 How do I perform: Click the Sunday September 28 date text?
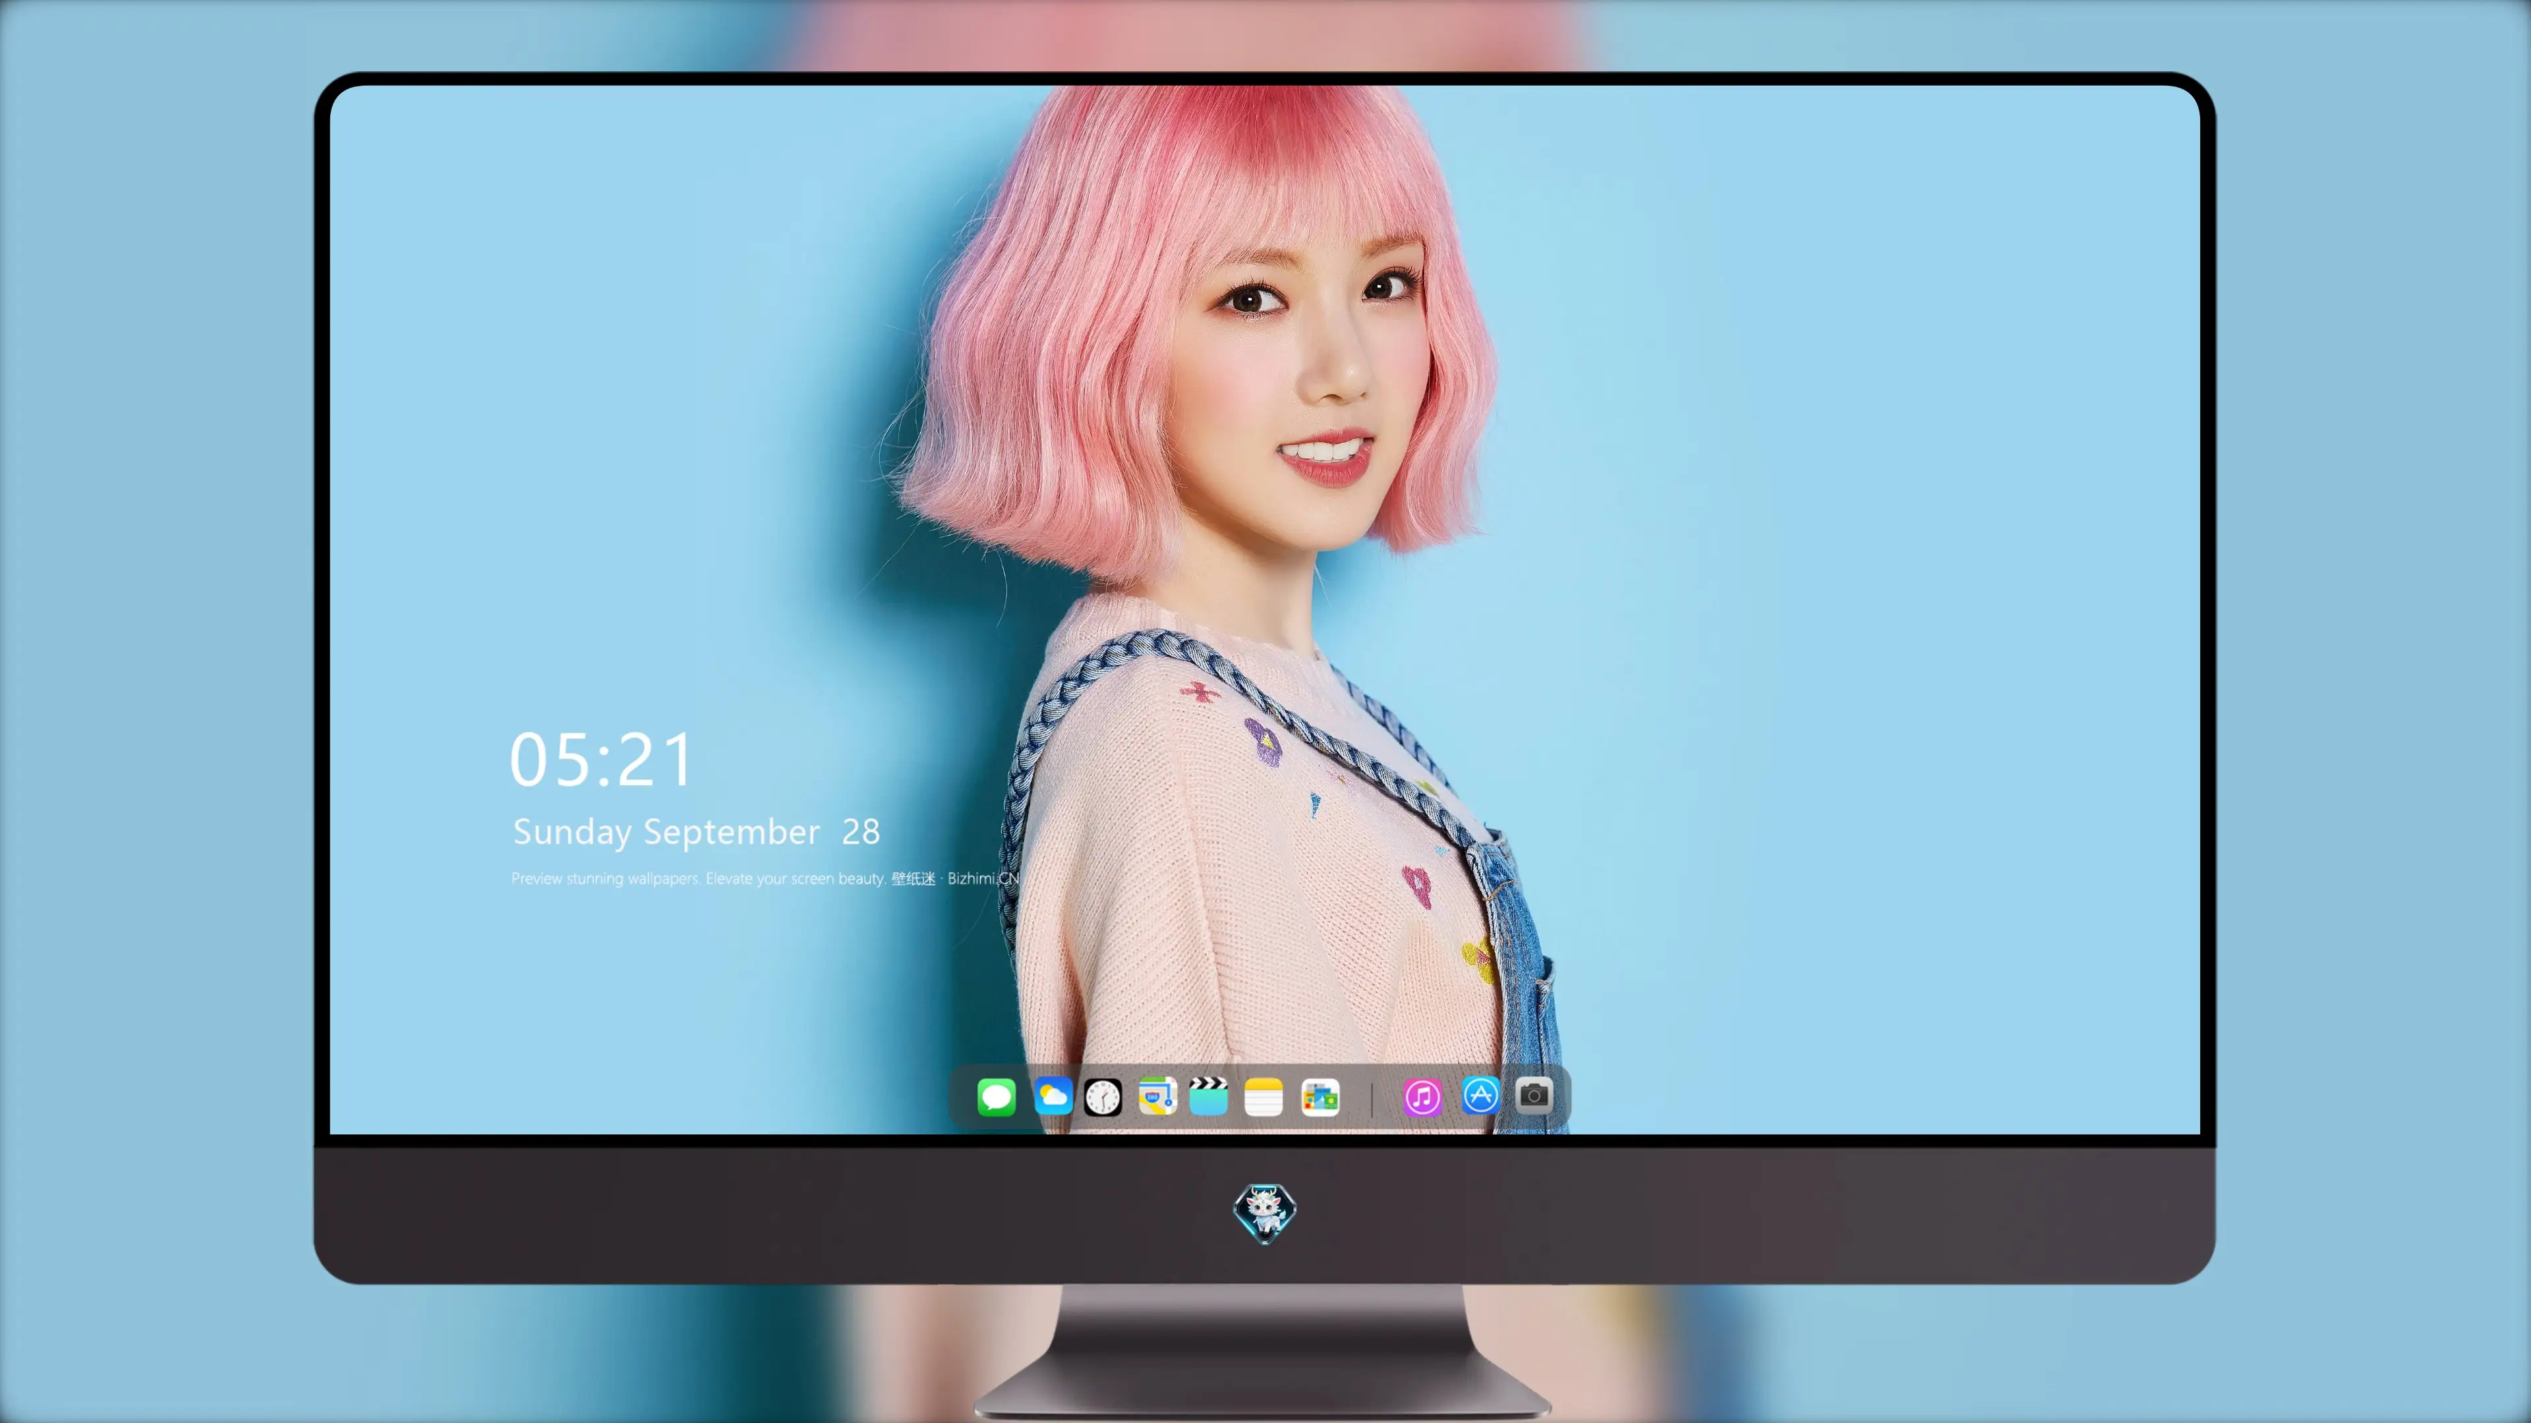click(x=697, y=832)
